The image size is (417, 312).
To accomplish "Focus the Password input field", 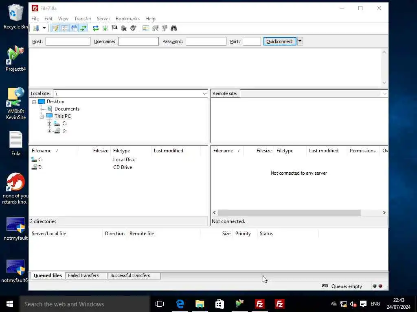I will click(x=206, y=41).
